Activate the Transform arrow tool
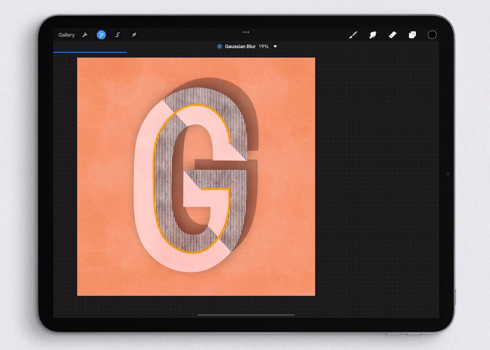Screen dimensions: 490x350 point(134,35)
